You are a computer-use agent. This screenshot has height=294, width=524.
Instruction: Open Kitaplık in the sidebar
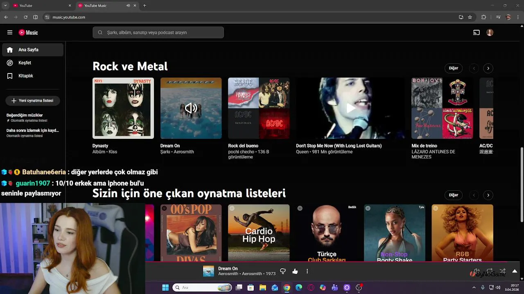33,76
